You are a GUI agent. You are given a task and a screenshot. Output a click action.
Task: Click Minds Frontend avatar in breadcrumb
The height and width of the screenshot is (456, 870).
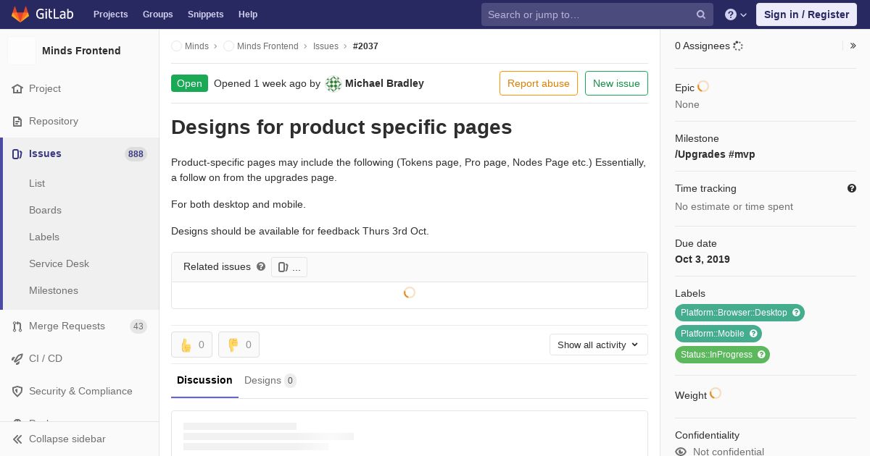[x=228, y=46]
